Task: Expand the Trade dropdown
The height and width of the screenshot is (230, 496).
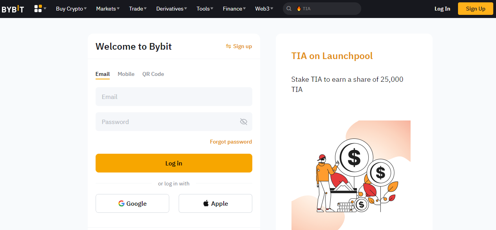Action: pos(138,9)
